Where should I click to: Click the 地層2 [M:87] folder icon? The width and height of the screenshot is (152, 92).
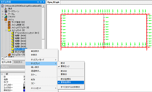tap(13, 38)
